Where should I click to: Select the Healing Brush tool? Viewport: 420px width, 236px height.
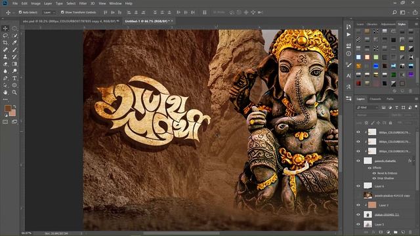(5, 50)
